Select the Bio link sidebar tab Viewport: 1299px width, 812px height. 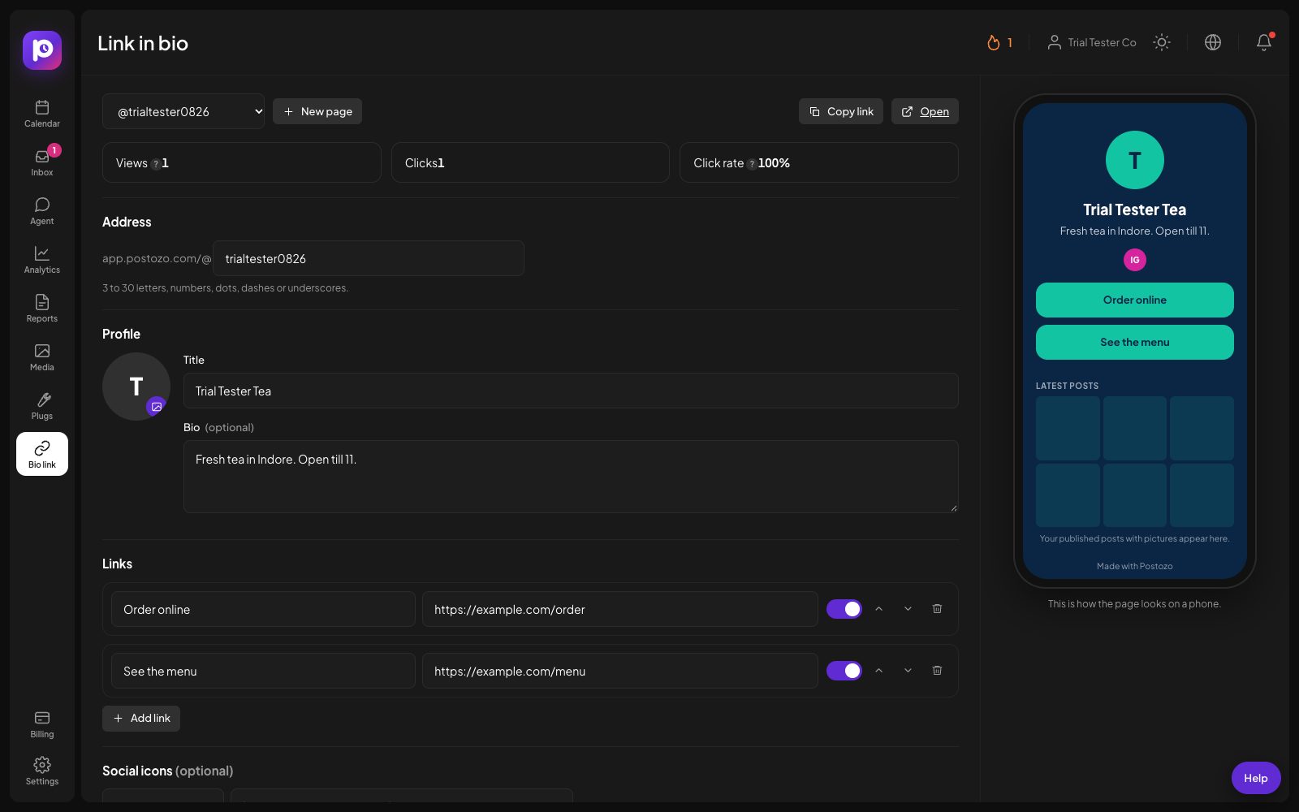(x=42, y=454)
